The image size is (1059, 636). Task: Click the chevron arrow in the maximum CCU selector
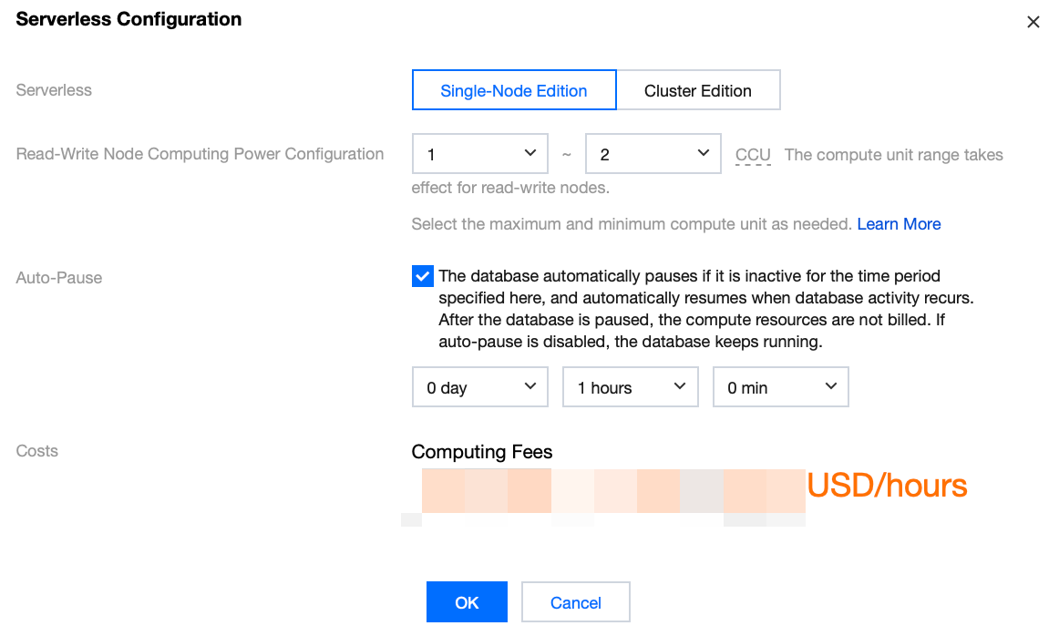pyautogui.click(x=703, y=153)
